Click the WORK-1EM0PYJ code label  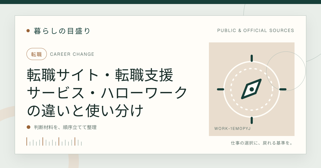(x=232, y=129)
